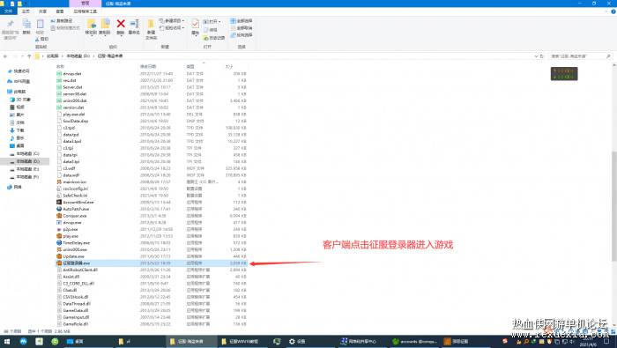Click the Windows Start button on taskbar
Screen dimensions: 617x348
point(7,341)
